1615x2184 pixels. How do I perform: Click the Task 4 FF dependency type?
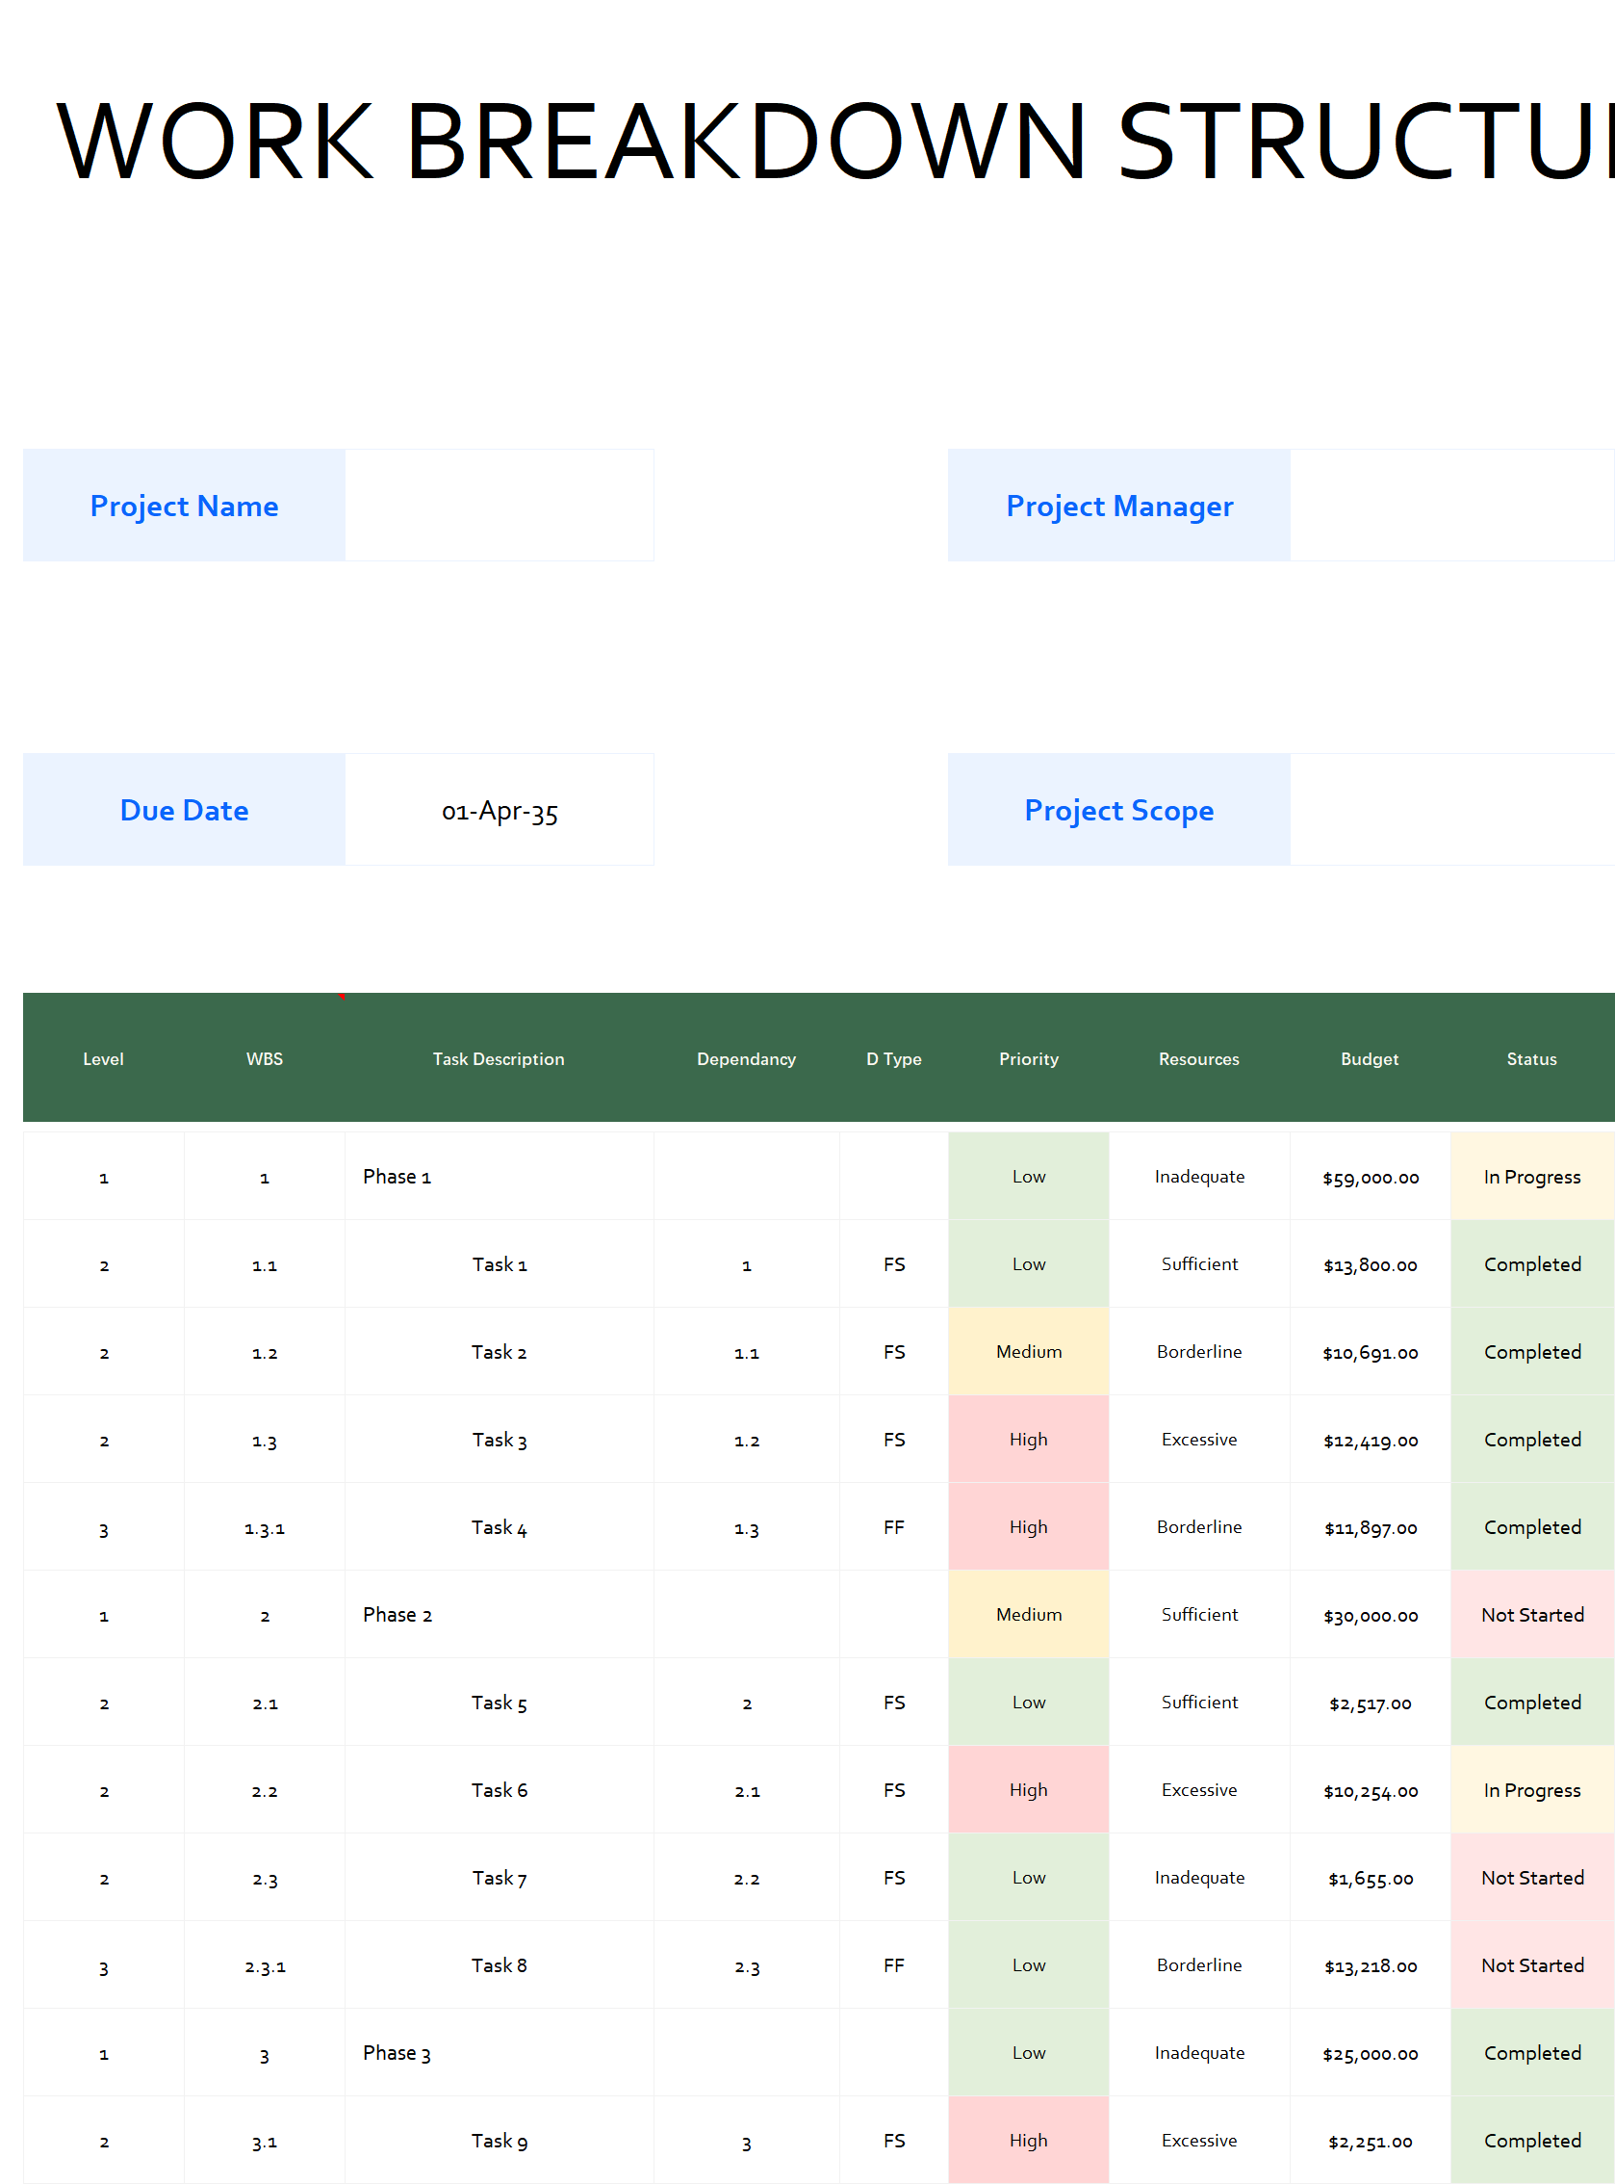(x=893, y=1526)
